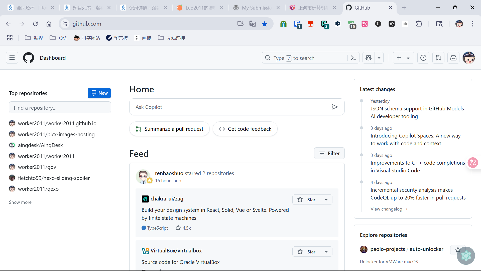Screen dimensions: 481x271
Task: Open JSON schema support changelog entry
Action: (x=417, y=112)
